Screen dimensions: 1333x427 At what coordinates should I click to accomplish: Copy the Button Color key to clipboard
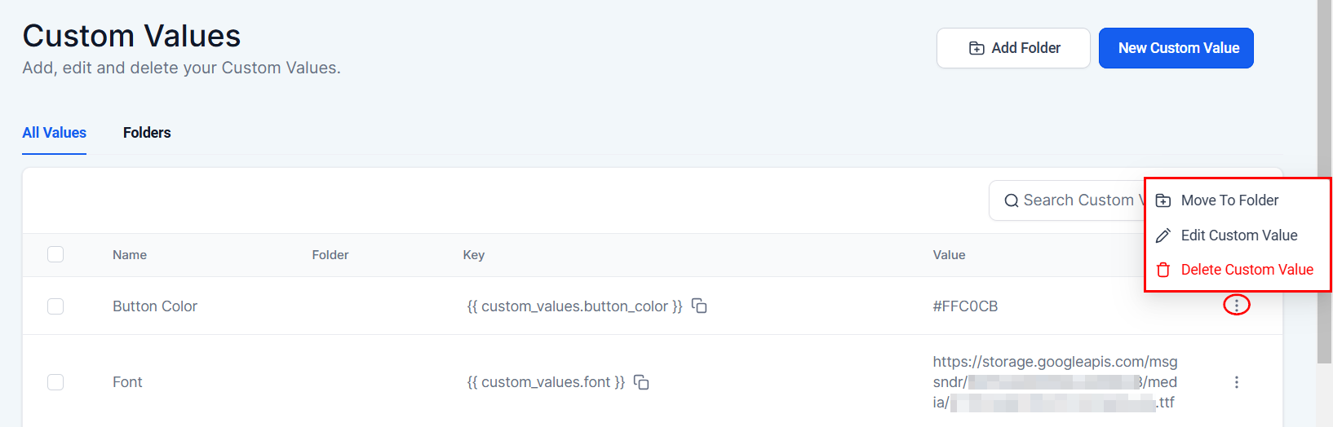tap(699, 306)
